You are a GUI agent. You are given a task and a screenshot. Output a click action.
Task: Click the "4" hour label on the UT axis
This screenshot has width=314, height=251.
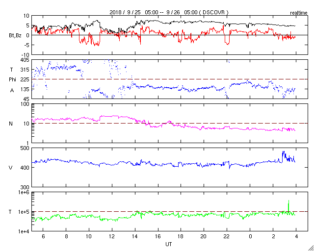[296, 236]
